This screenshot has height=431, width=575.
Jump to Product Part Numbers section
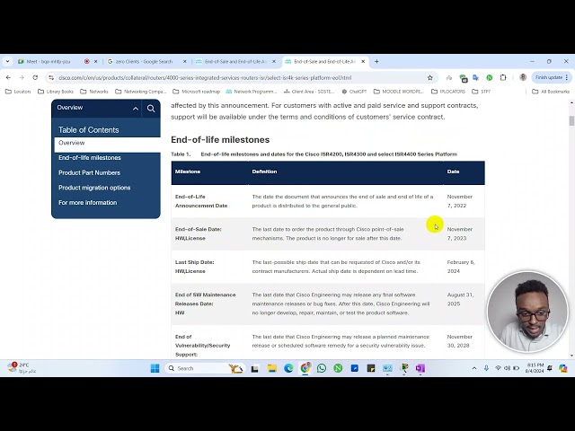(89, 172)
